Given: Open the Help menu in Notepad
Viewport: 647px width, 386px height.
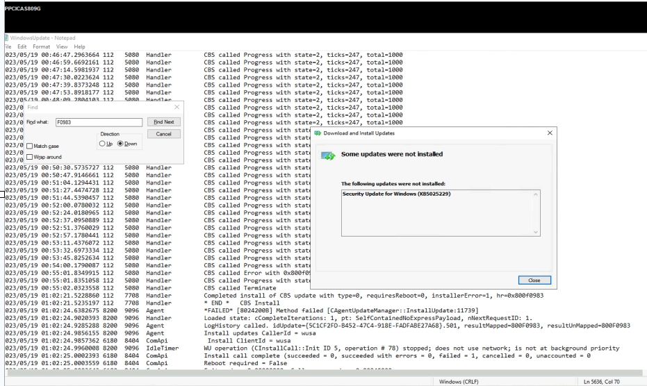Looking at the screenshot, I should coord(80,47).
